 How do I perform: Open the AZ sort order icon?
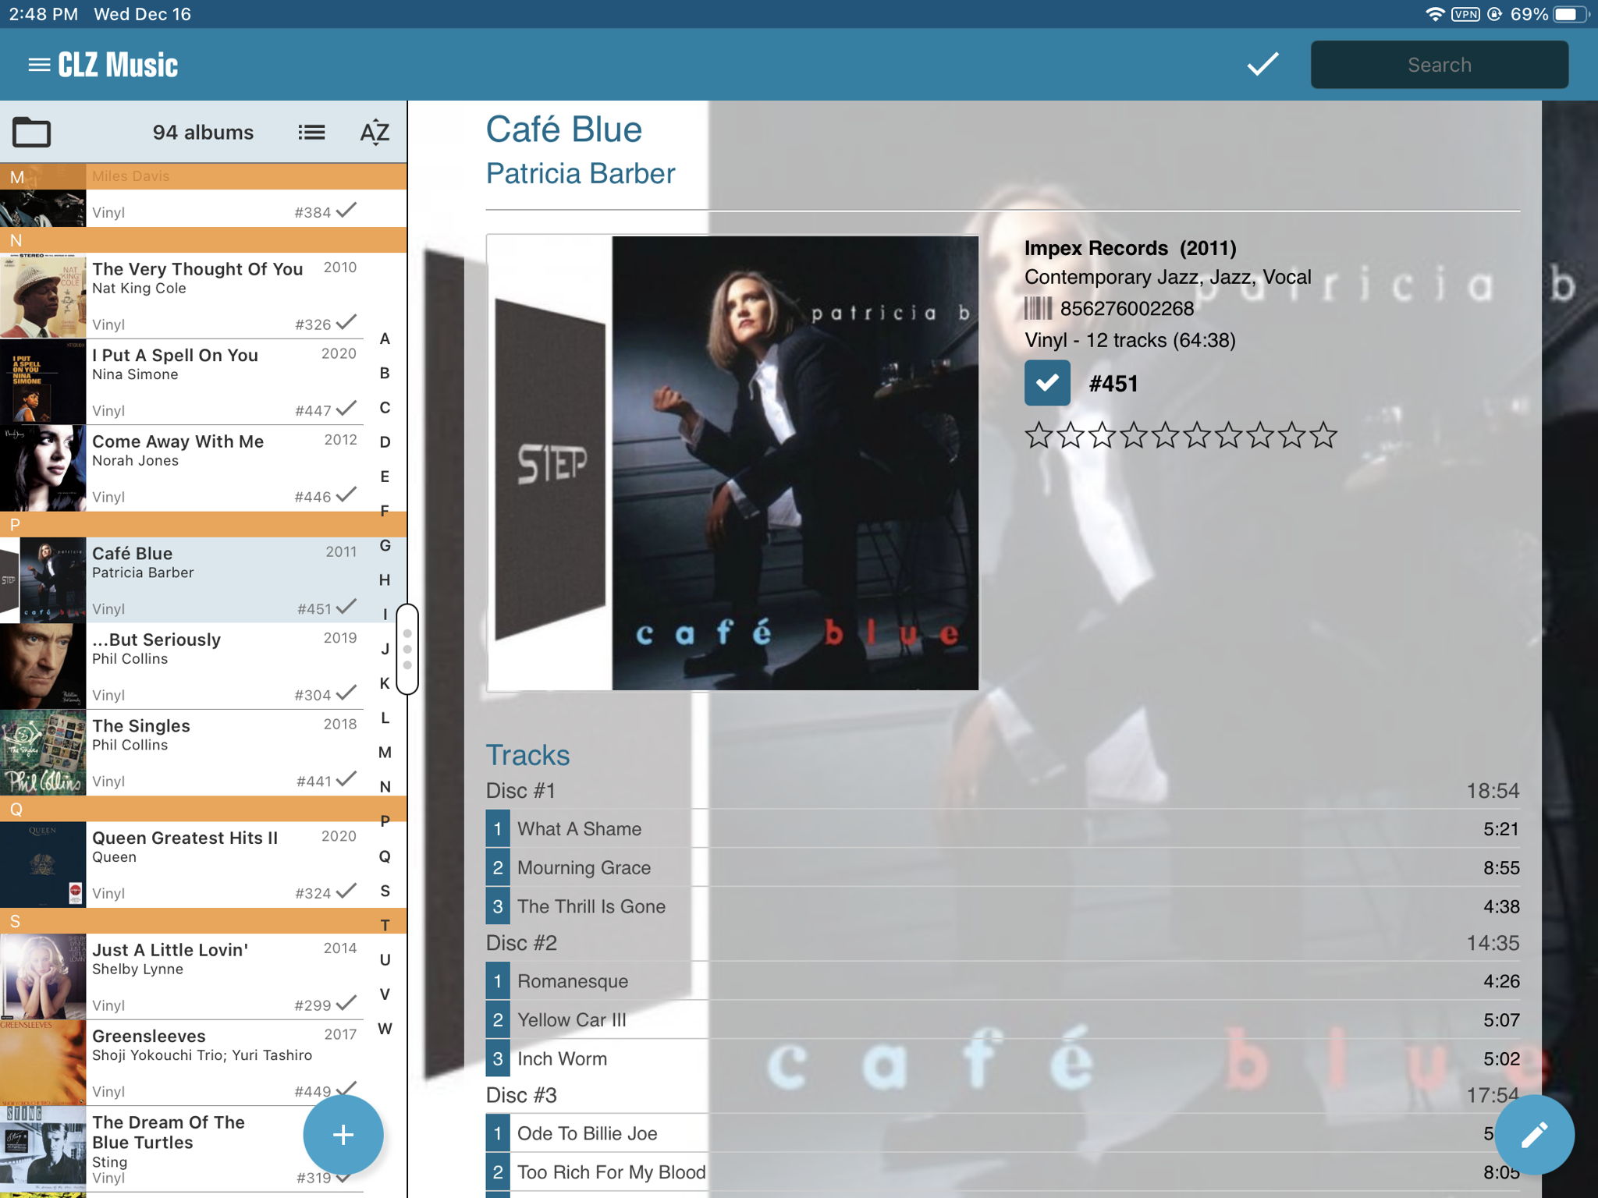point(375,133)
